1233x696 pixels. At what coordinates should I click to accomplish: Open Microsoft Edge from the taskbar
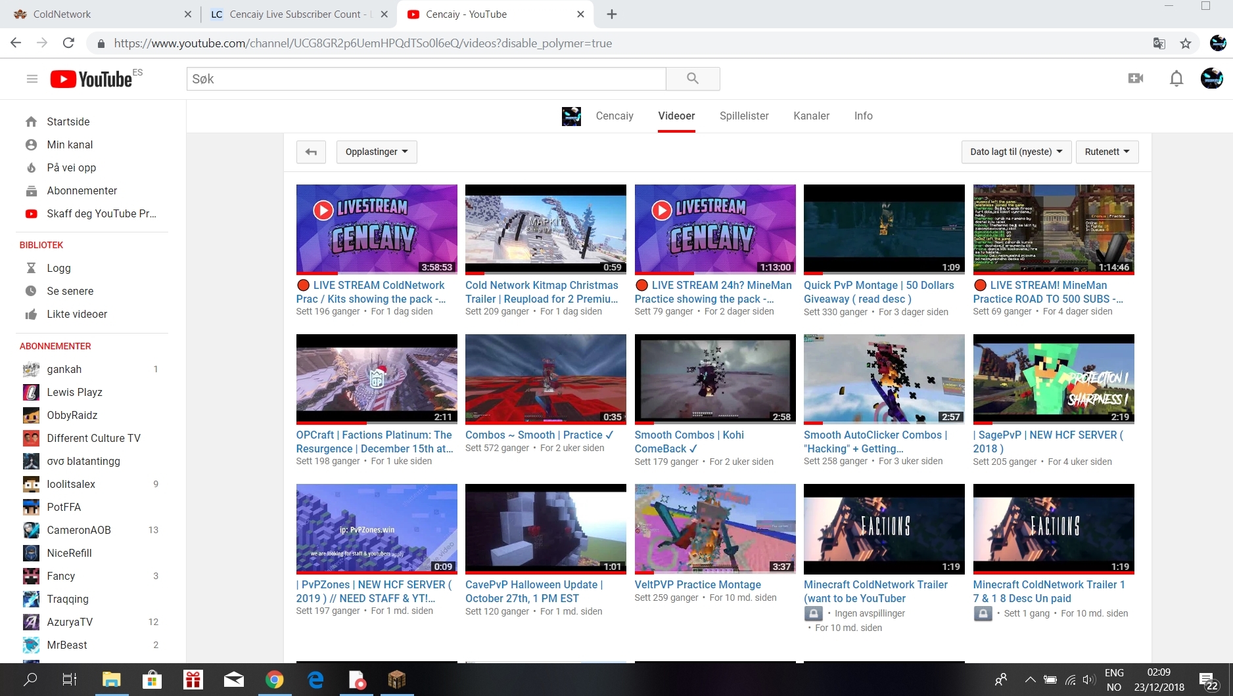(315, 680)
